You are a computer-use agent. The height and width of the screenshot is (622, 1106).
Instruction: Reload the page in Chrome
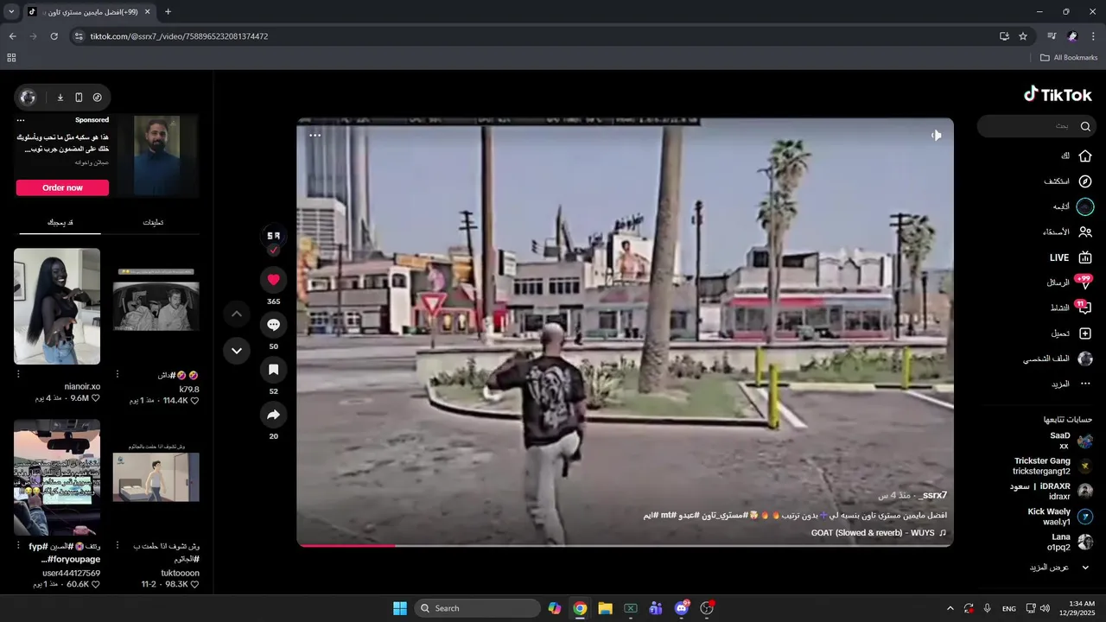coord(54,36)
